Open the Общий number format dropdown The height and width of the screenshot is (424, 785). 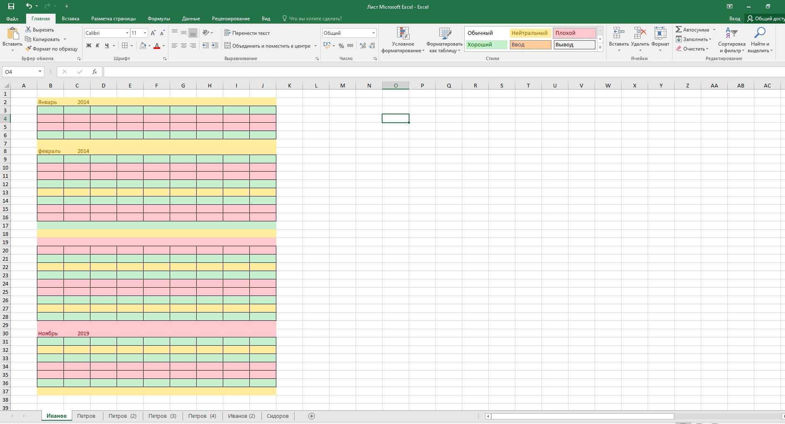point(373,33)
